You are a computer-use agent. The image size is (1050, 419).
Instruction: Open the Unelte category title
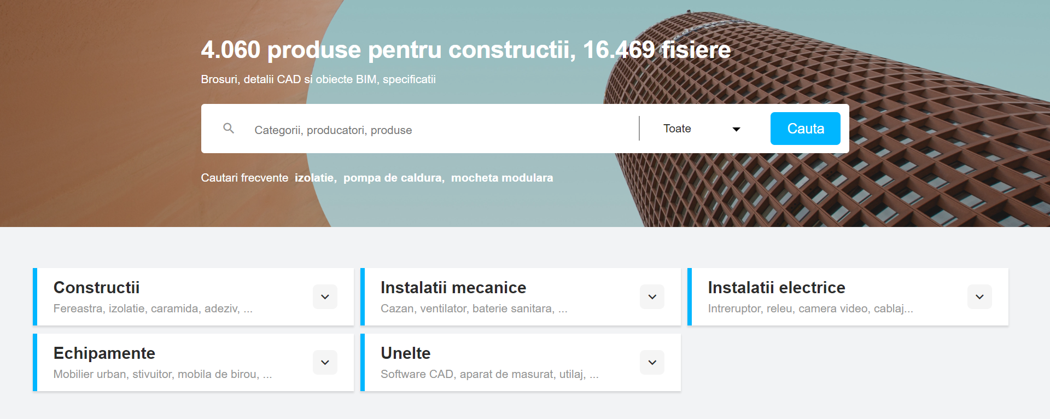(405, 353)
